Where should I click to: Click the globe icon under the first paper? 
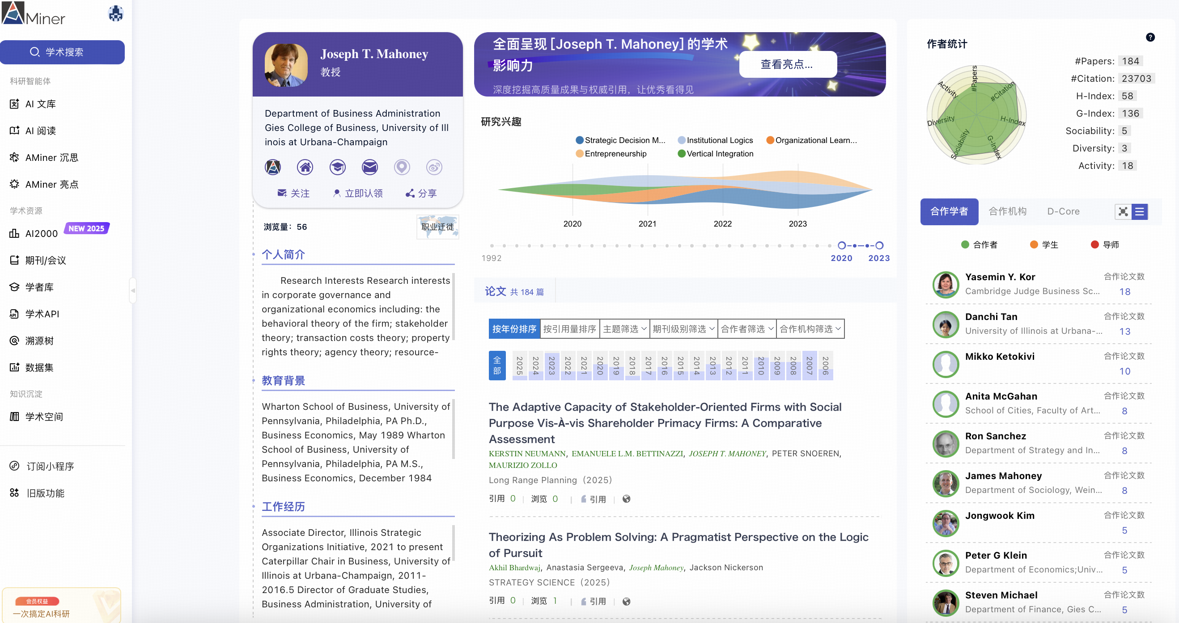point(626,499)
